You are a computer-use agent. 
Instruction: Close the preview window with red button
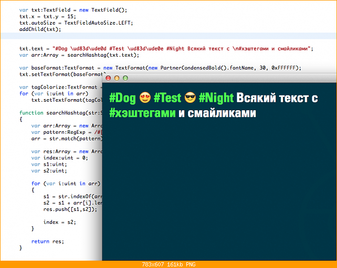108,78
